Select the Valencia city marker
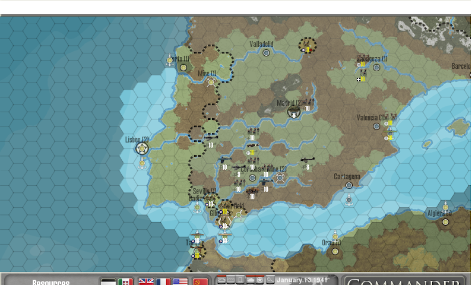This screenshot has height=285, width=475. (376, 126)
